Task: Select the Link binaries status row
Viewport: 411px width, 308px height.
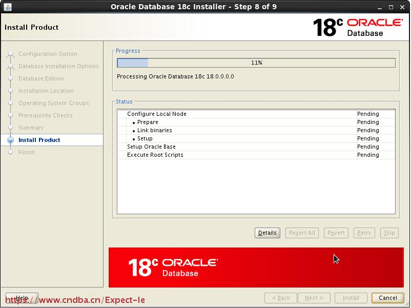Action: [x=256, y=130]
